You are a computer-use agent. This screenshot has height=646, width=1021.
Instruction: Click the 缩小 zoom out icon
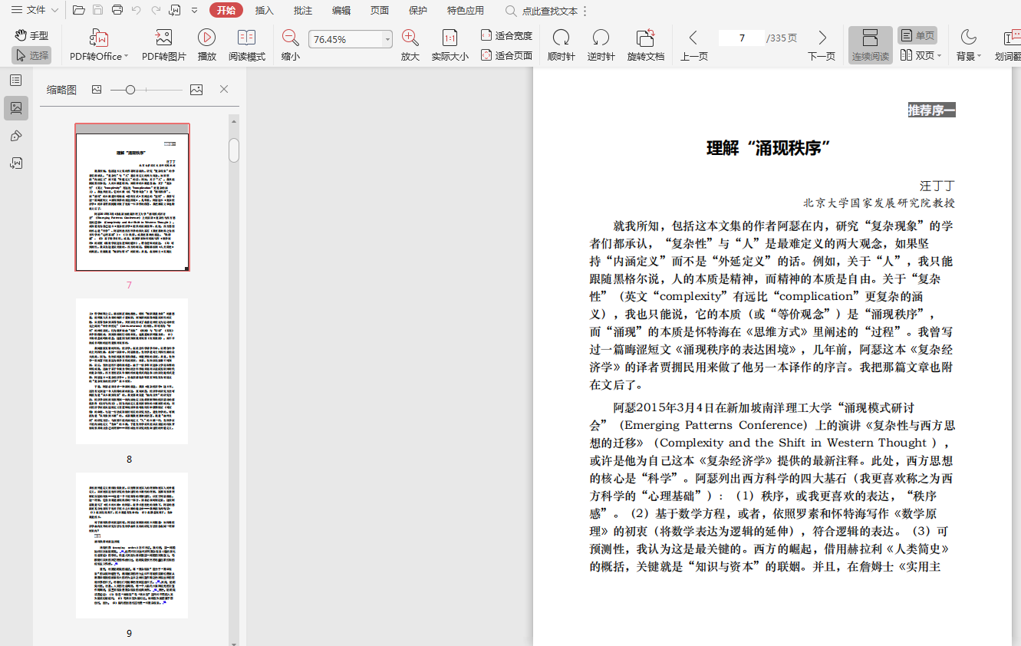tap(291, 44)
